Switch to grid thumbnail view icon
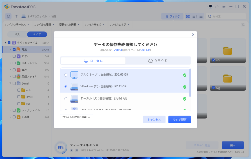The image size is (251, 159). click(188, 16)
